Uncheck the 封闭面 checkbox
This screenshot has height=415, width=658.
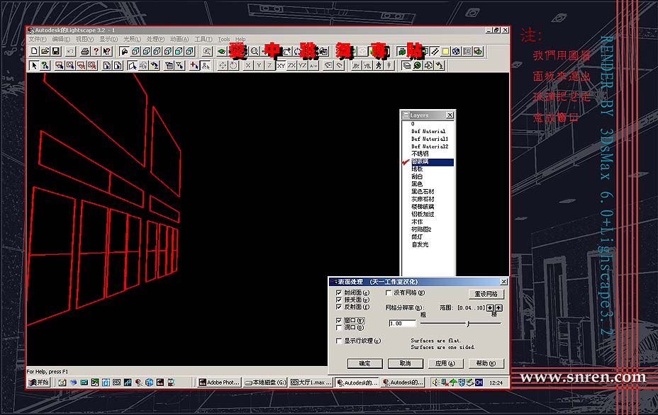click(x=339, y=292)
